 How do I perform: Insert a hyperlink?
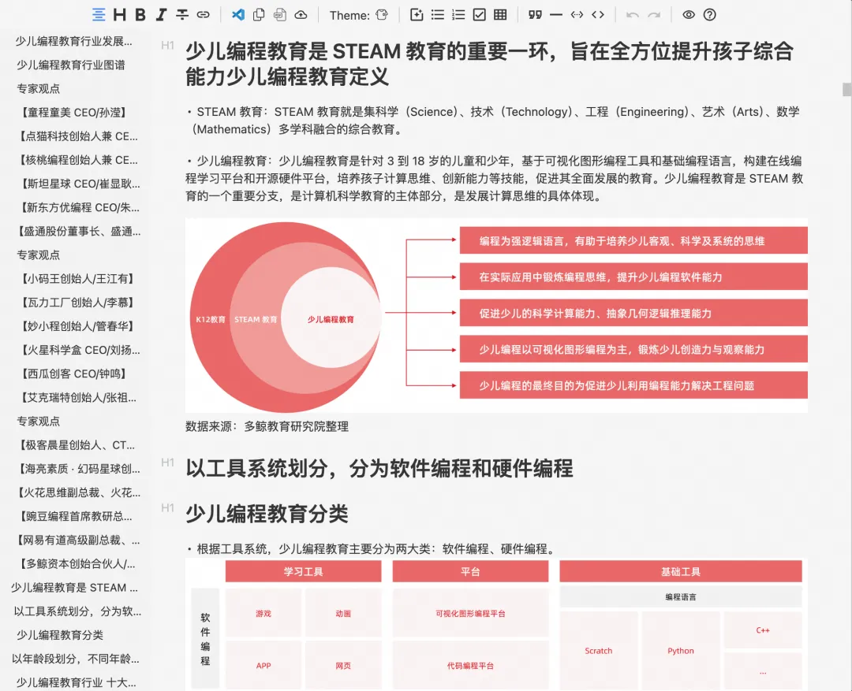pos(203,15)
